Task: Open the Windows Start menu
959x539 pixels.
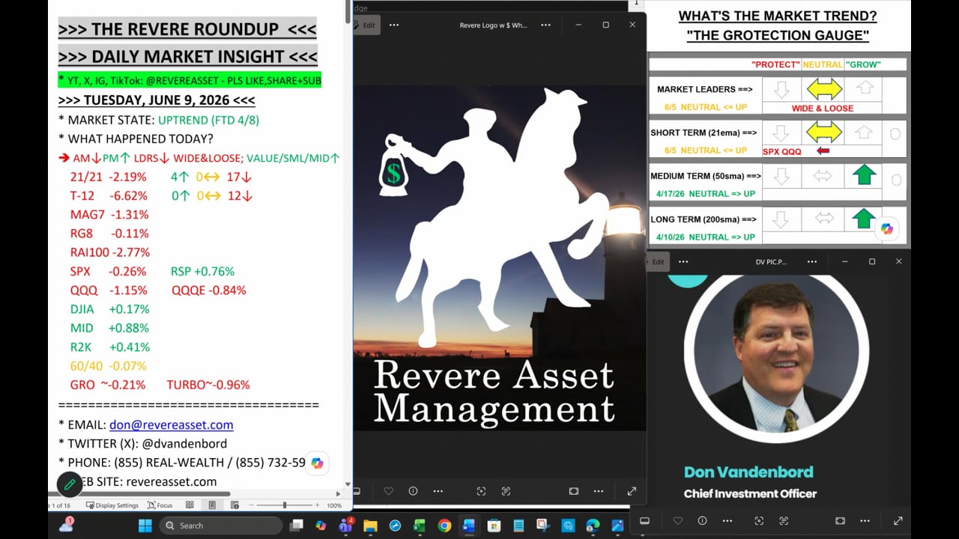Action: pos(145,526)
